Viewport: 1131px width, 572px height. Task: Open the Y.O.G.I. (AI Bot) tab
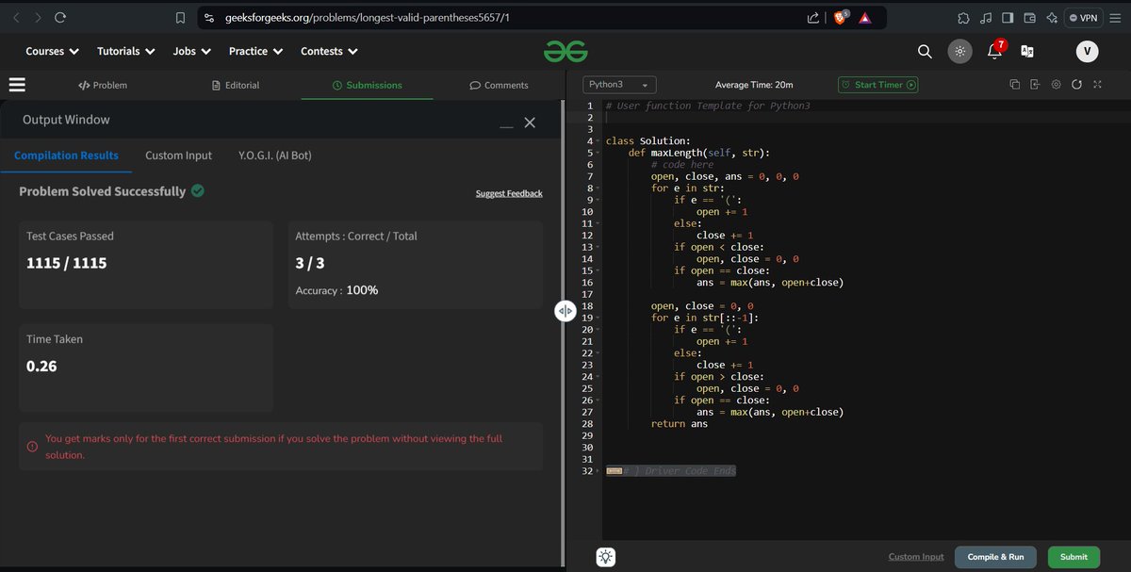click(x=275, y=155)
